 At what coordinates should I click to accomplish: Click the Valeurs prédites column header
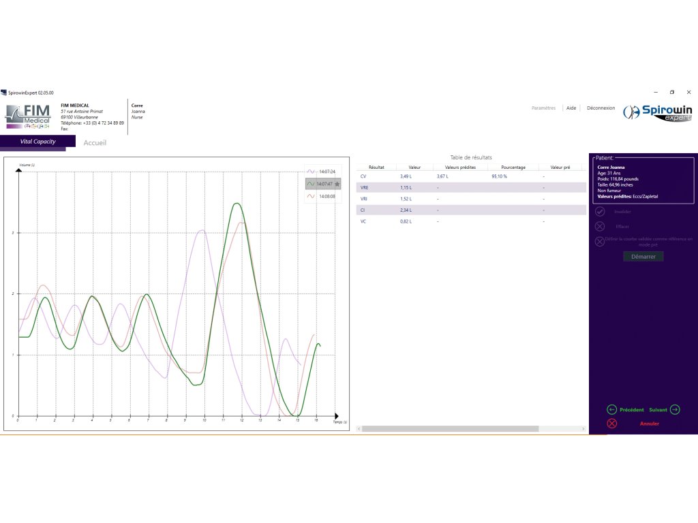(460, 168)
